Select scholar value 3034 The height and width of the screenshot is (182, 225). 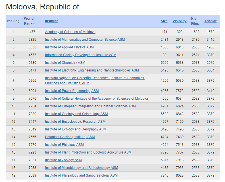pos(211,70)
